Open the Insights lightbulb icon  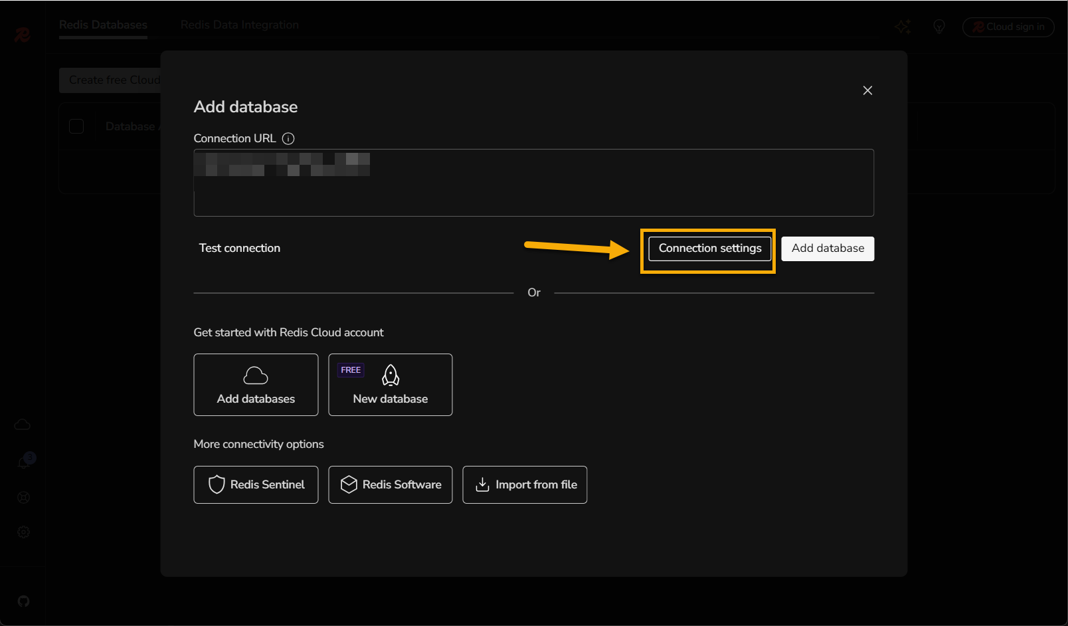(x=939, y=27)
